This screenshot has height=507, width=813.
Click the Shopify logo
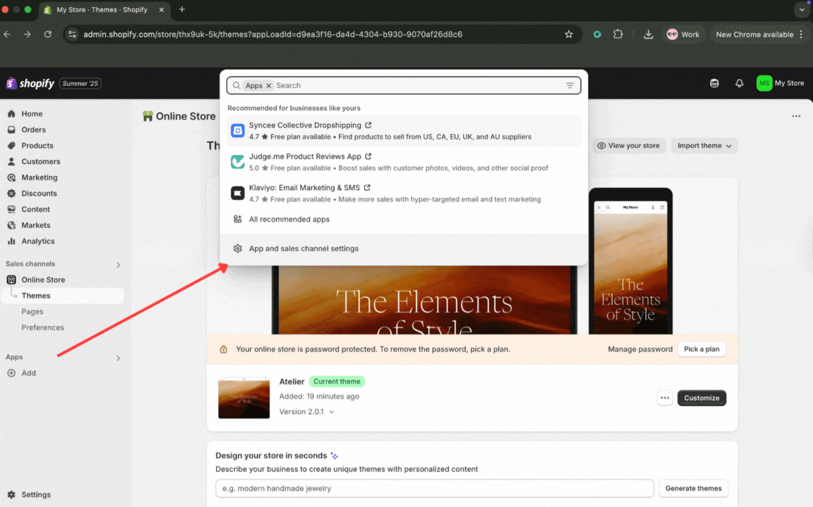pos(30,84)
